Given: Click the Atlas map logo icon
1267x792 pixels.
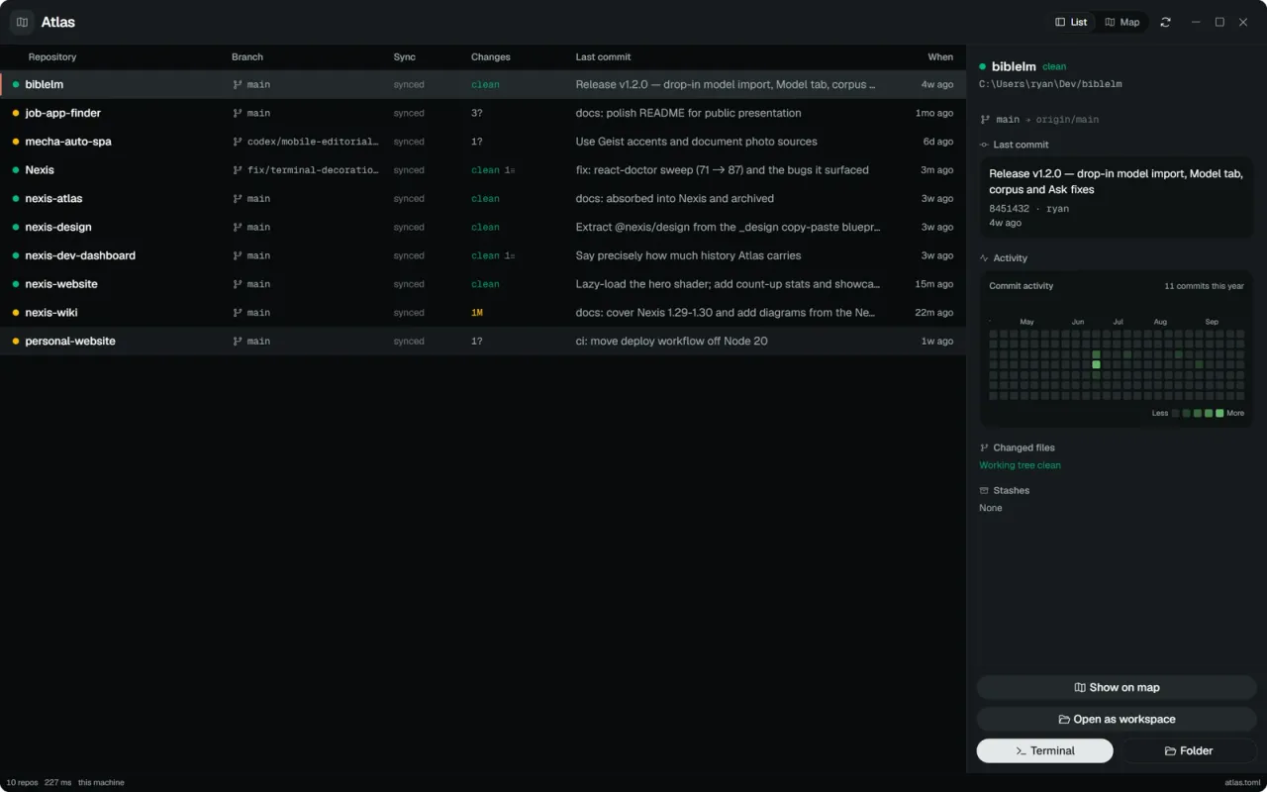Looking at the screenshot, I should click(x=22, y=22).
